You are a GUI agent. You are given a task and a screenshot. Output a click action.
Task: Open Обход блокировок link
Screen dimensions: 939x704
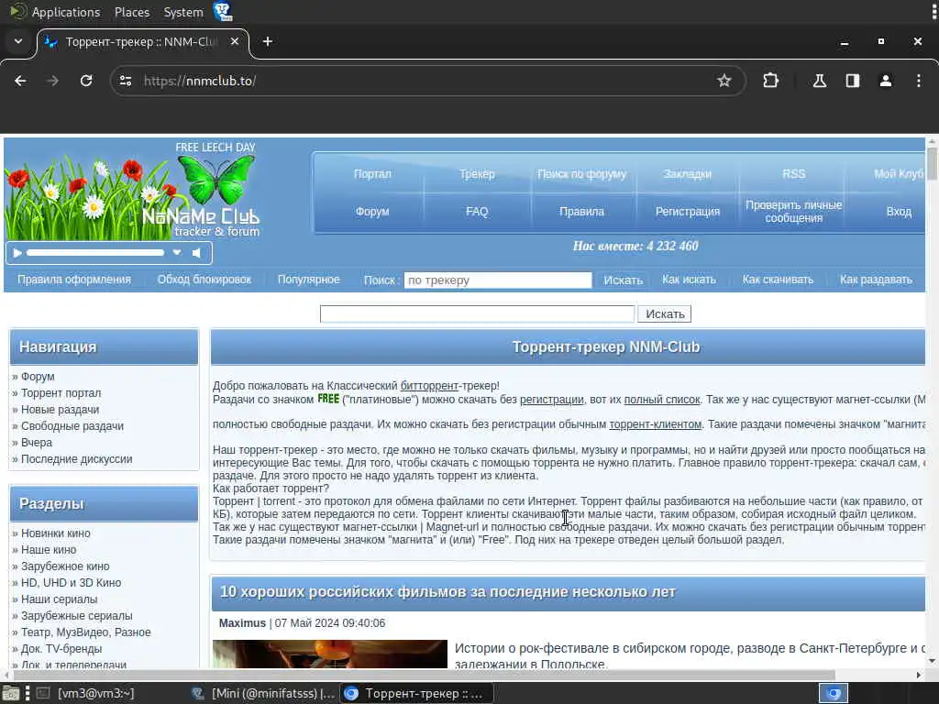pos(204,280)
